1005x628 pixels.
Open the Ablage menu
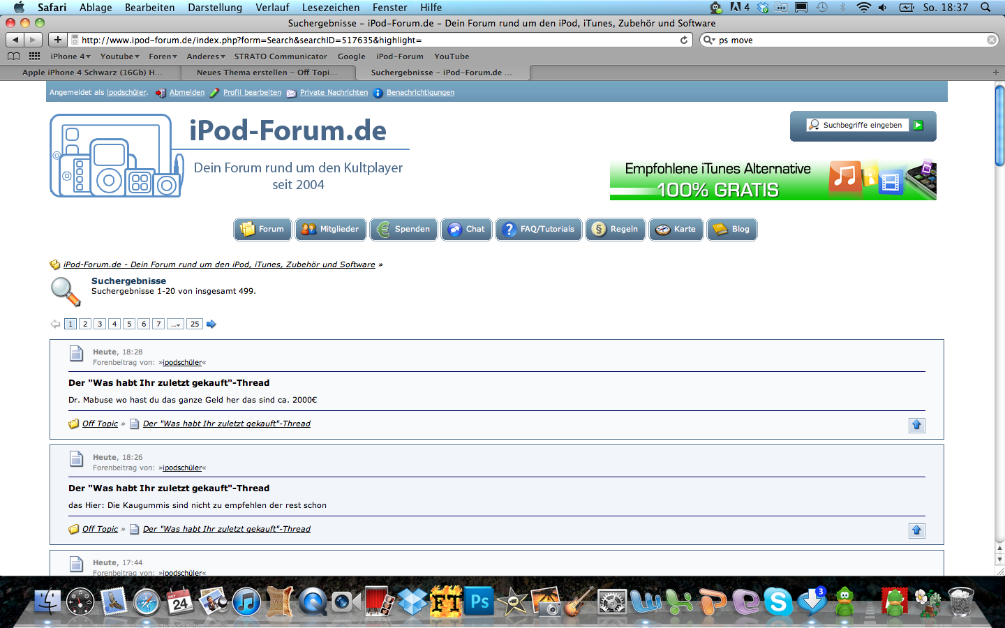click(x=96, y=8)
